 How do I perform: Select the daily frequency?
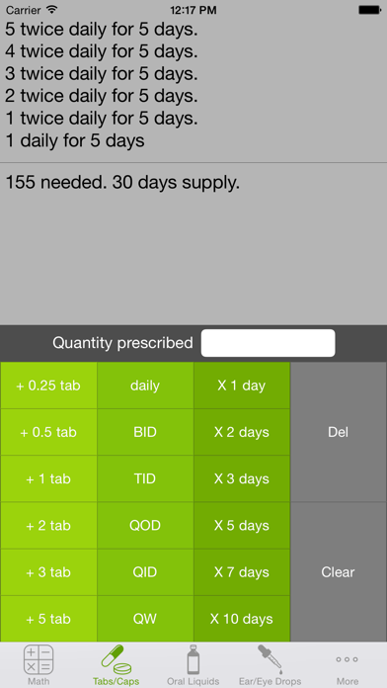click(145, 386)
